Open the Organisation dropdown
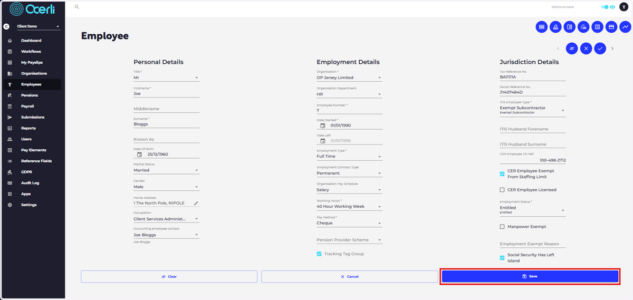Screen dimensions: 633x300 point(349,78)
